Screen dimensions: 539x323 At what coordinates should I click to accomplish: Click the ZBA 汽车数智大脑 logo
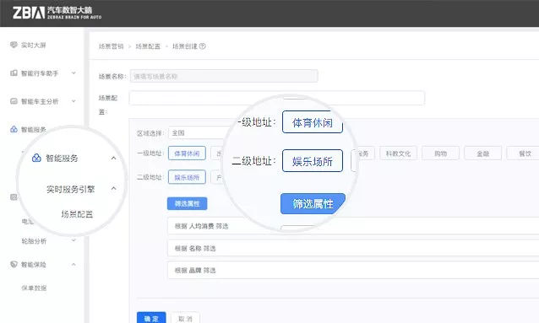57,13
